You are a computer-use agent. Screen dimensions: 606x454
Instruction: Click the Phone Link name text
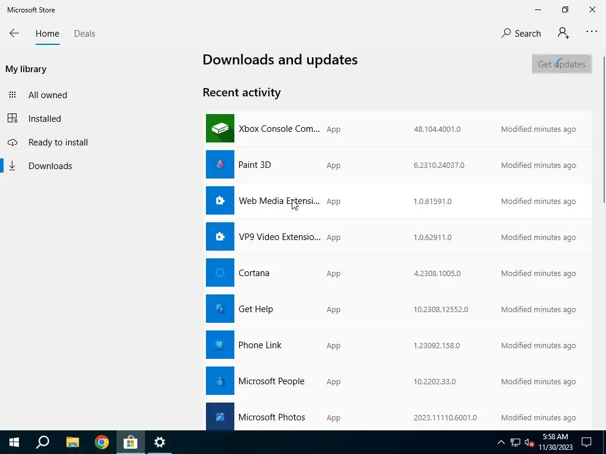click(260, 345)
